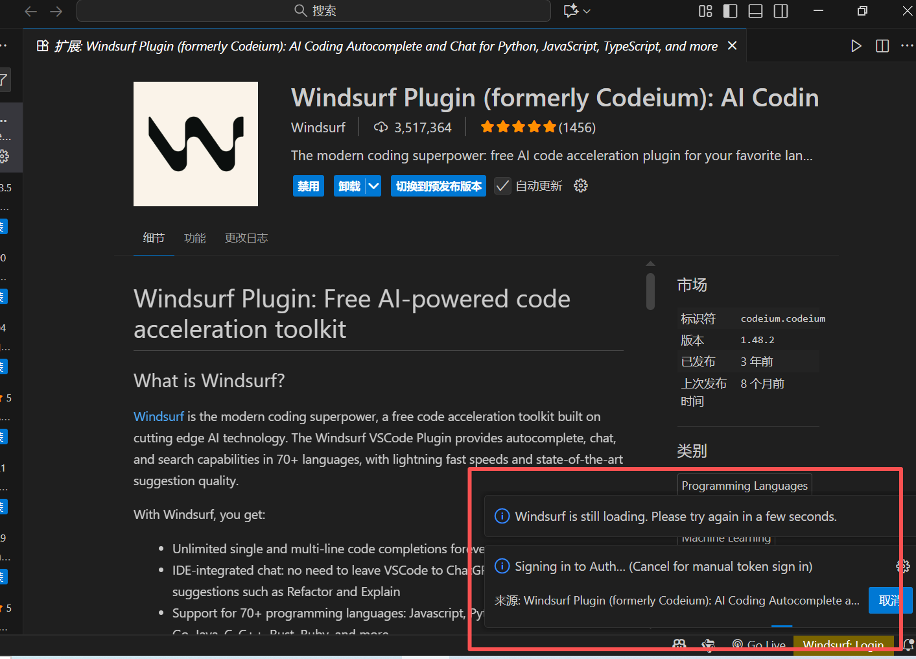The width and height of the screenshot is (916, 659).
Task: Switch to the 细节 tab
Action: click(154, 238)
